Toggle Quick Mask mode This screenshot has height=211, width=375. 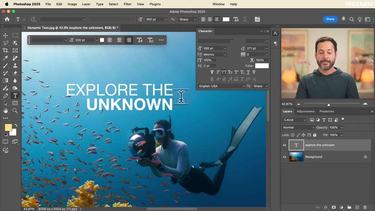(5, 141)
